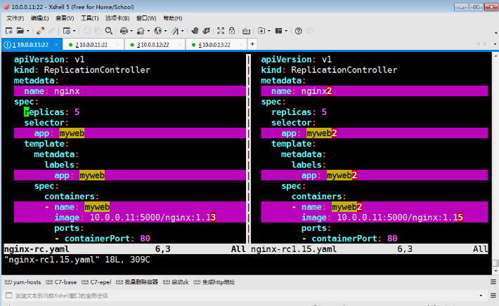Close tab 4 10.0.0.13:22
Viewport: 499px width, 306px height.
(240, 45)
